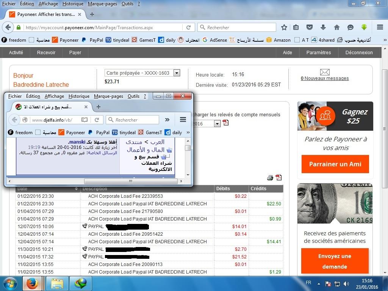Screen dimensions: 388x291
Task: Click the green padlock site identity icon
Action: click(x=18, y=27)
